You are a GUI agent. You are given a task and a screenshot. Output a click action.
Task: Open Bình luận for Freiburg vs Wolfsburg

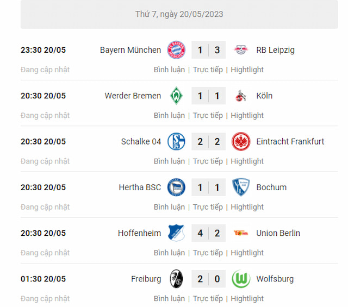click(x=169, y=298)
